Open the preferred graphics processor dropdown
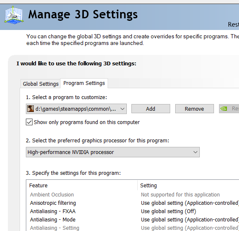This screenshot has height=231, width=239. [x=113, y=152]
